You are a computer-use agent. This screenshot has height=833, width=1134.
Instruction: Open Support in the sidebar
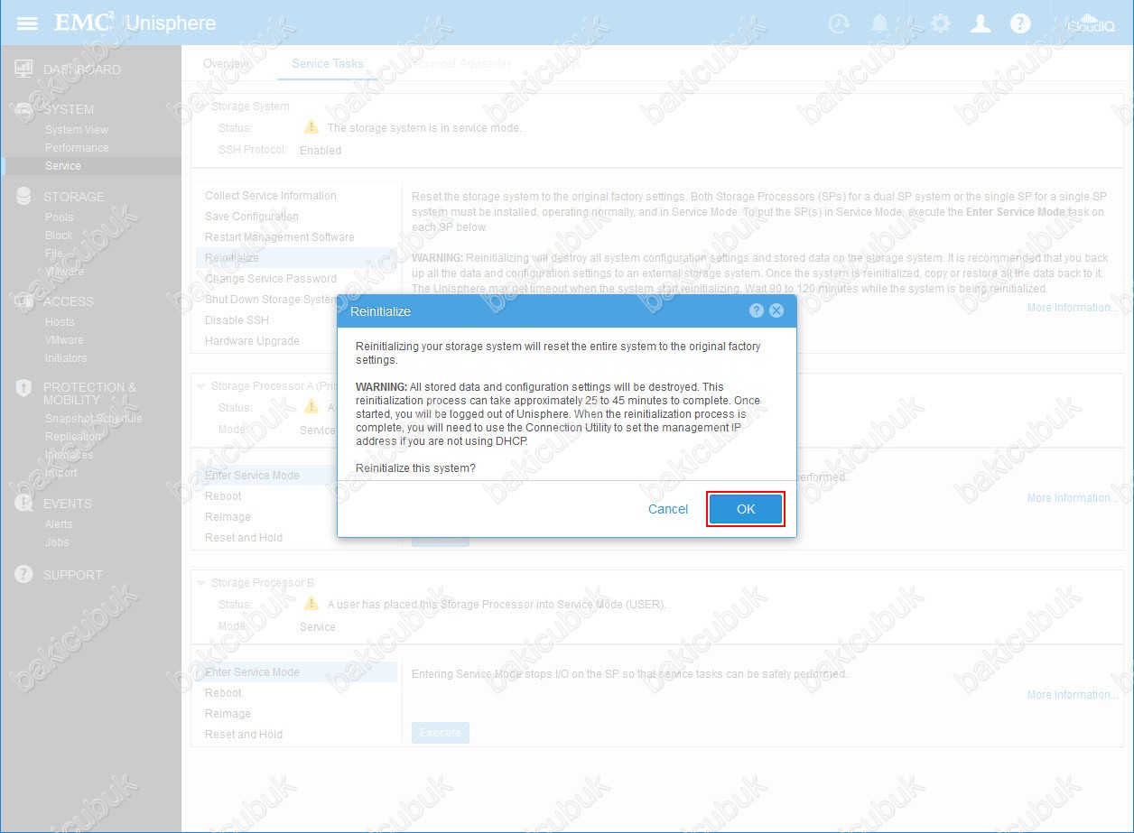tap(73, 575)
